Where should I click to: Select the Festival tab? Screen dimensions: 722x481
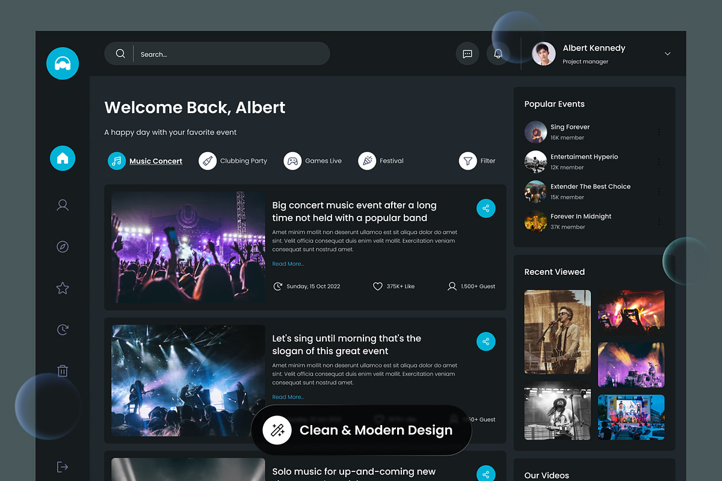(x=381, y=161)
